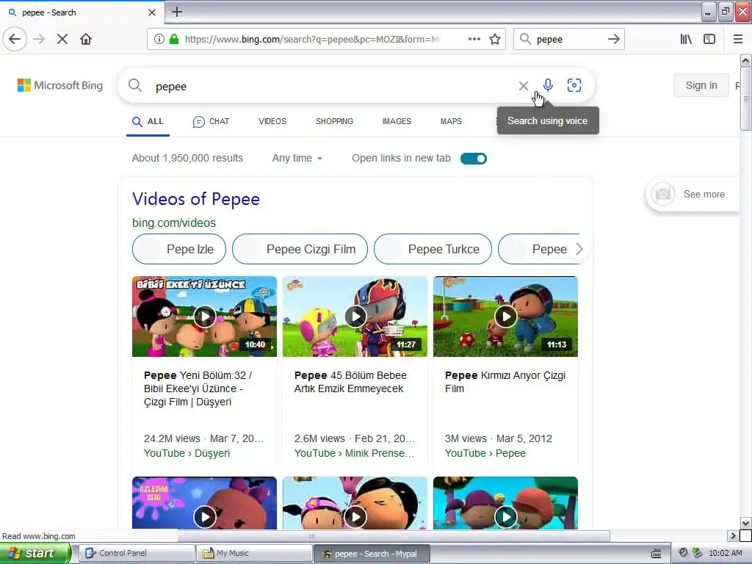Click the green padlock security icon
Screen dimensions: 752x564
coord(174,39)
